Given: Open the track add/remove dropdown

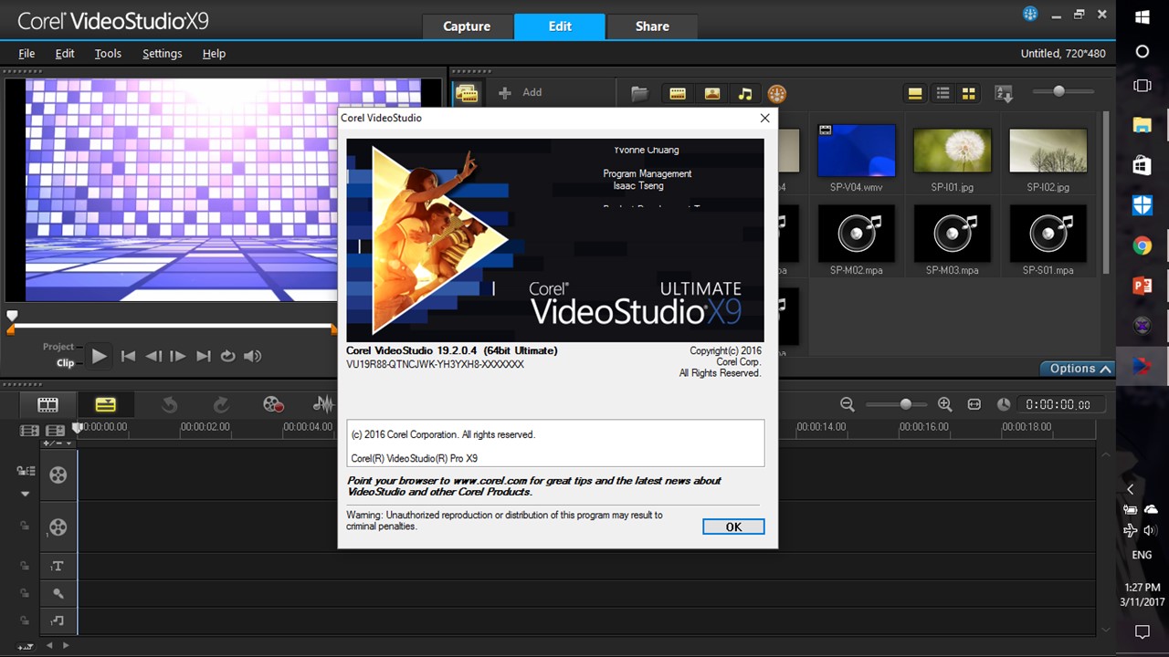Looking at the screenshot, I should click(57, 443).
